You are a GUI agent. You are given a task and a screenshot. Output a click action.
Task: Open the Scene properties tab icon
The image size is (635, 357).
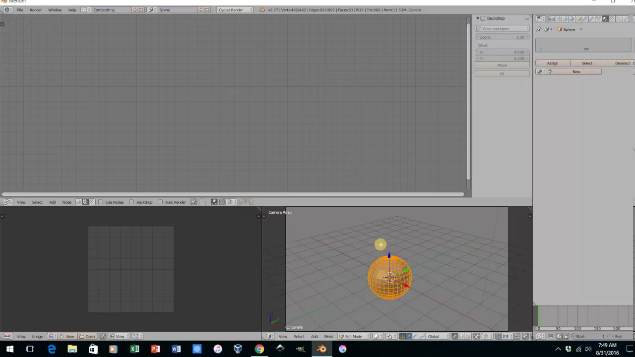(565, 19)
